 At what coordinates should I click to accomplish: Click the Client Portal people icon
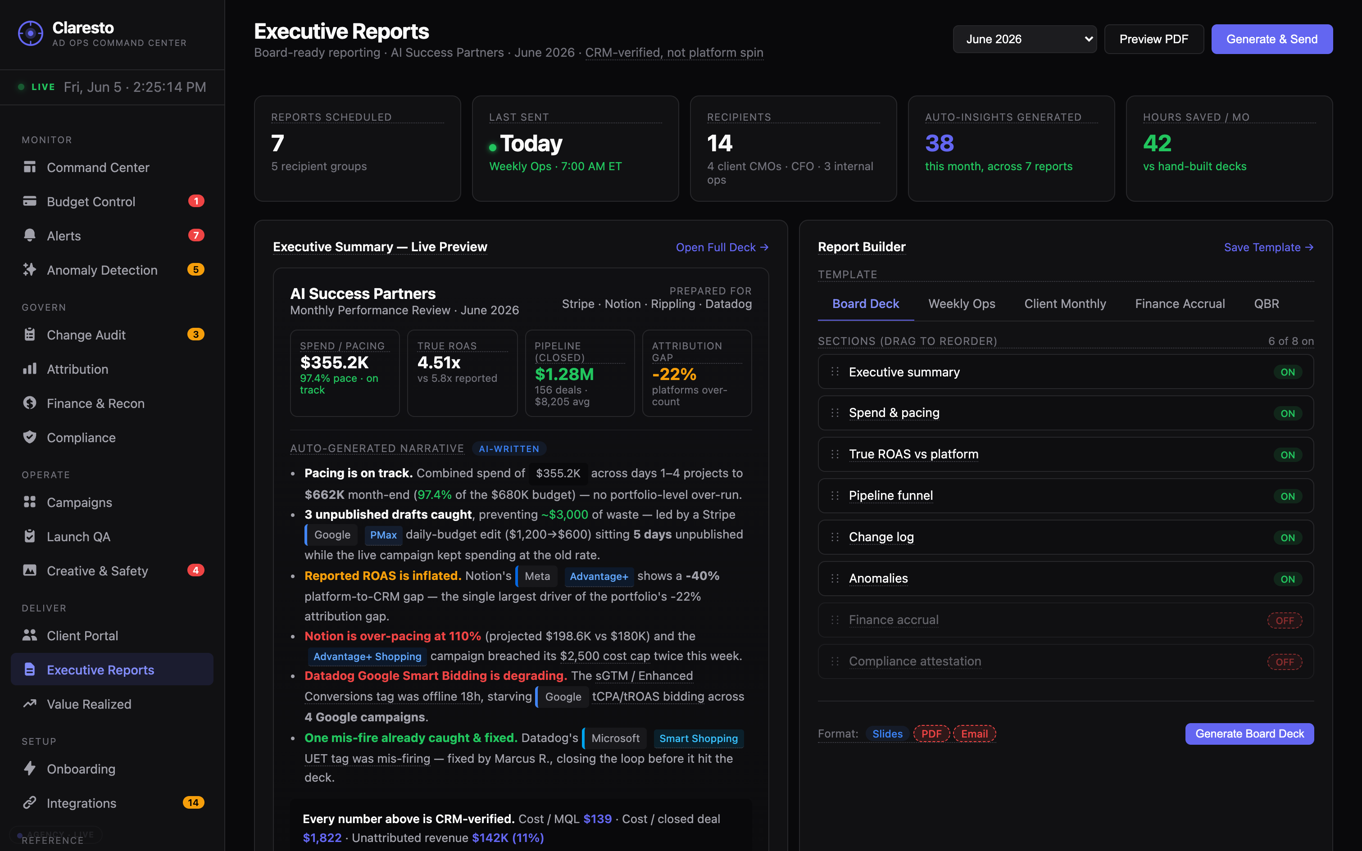click(x=30, y=635)
